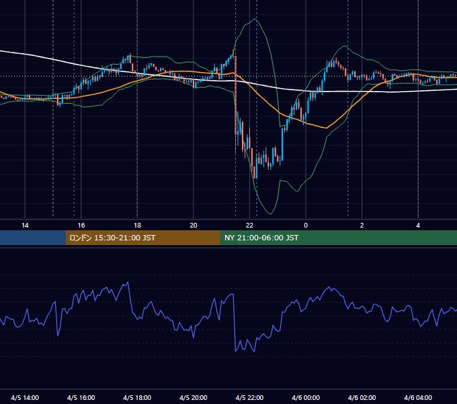457x404 pixels.
Task: Click the time axis label 16
Action: (81, 226)
